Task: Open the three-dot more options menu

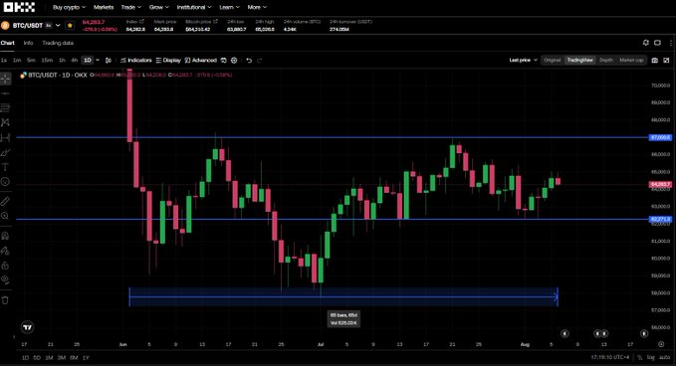Action: click(x=671, y=43)
